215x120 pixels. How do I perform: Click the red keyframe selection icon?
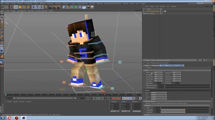(x=120, y=98)
